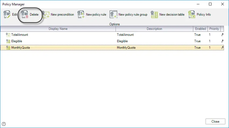The width and height of the screenshot is (229, 128).
Task: Open help with the question mark icon
Action: point(4,124)
